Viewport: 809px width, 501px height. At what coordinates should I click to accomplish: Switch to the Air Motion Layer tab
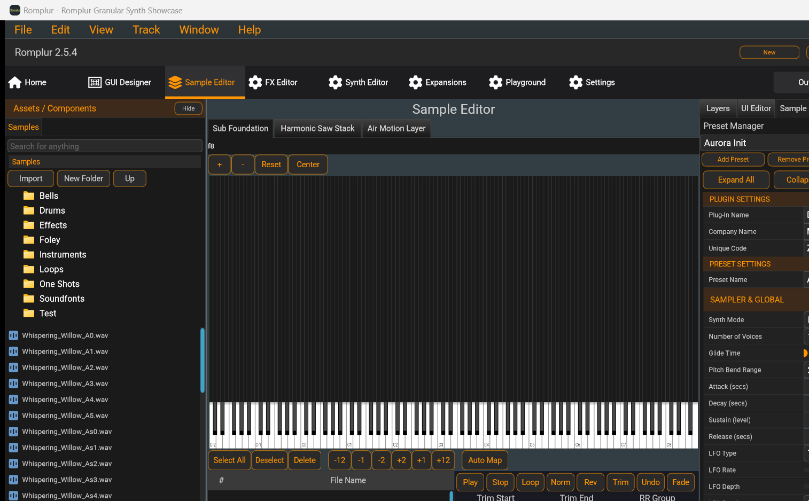pyautogui.click(x=396, y=129)
